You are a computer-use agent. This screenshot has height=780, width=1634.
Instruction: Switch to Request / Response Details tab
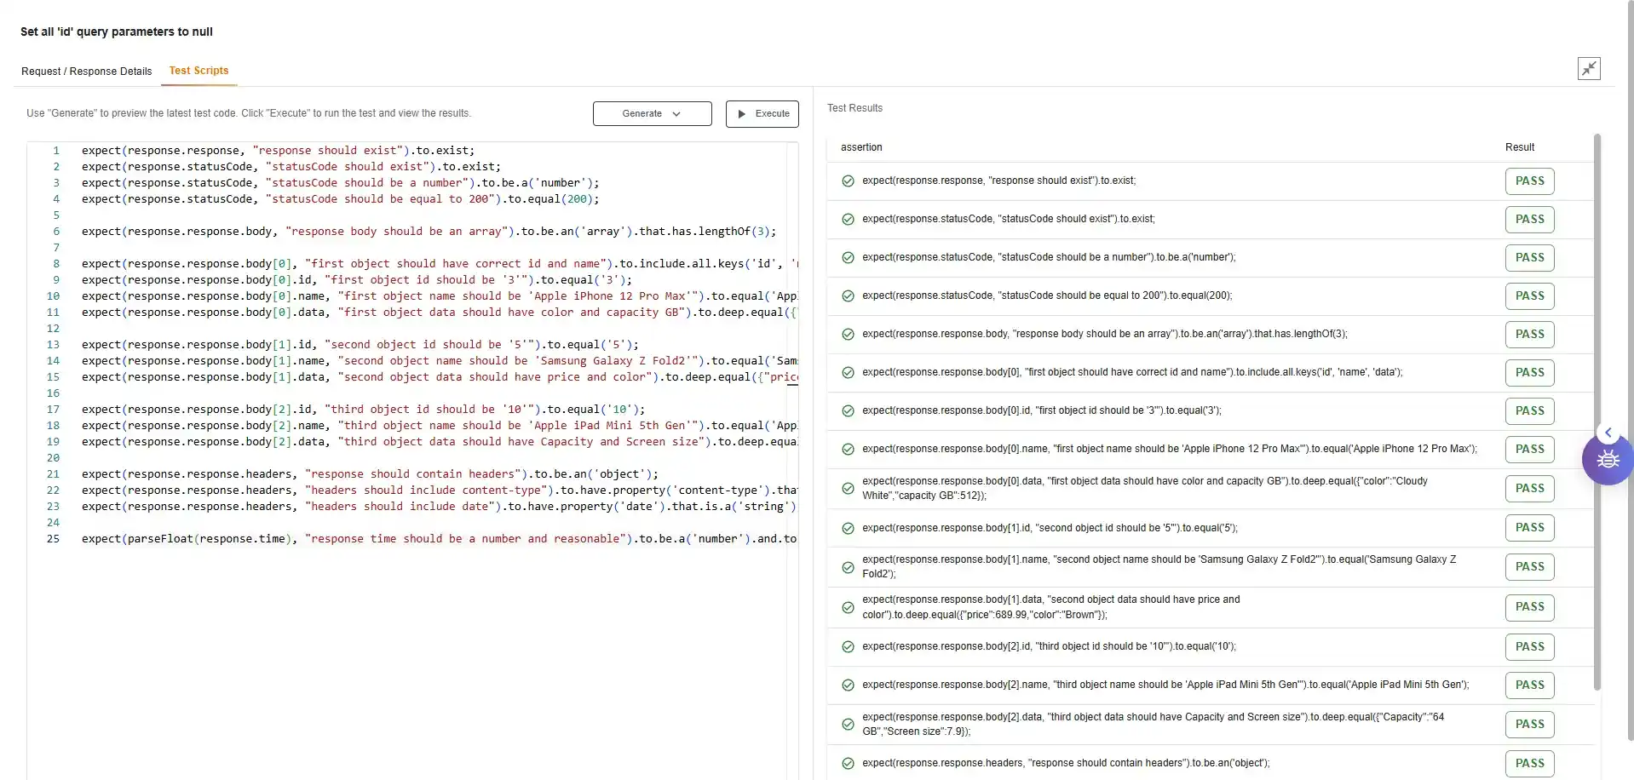(x=86, y=72)
